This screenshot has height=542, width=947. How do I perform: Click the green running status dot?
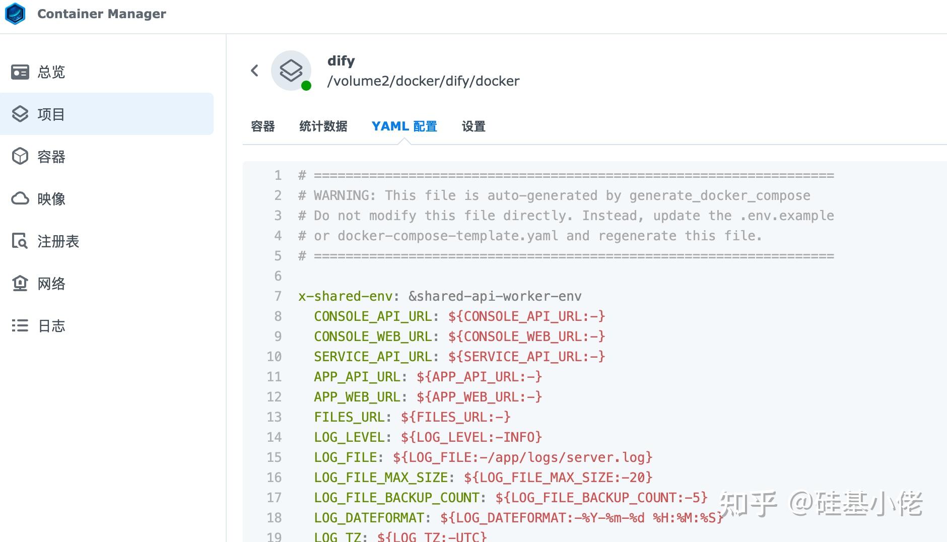coord(306,87)
